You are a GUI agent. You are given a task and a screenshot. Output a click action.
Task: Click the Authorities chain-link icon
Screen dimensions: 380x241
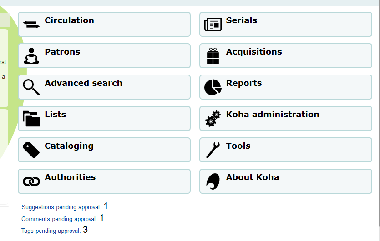[31, 181]
